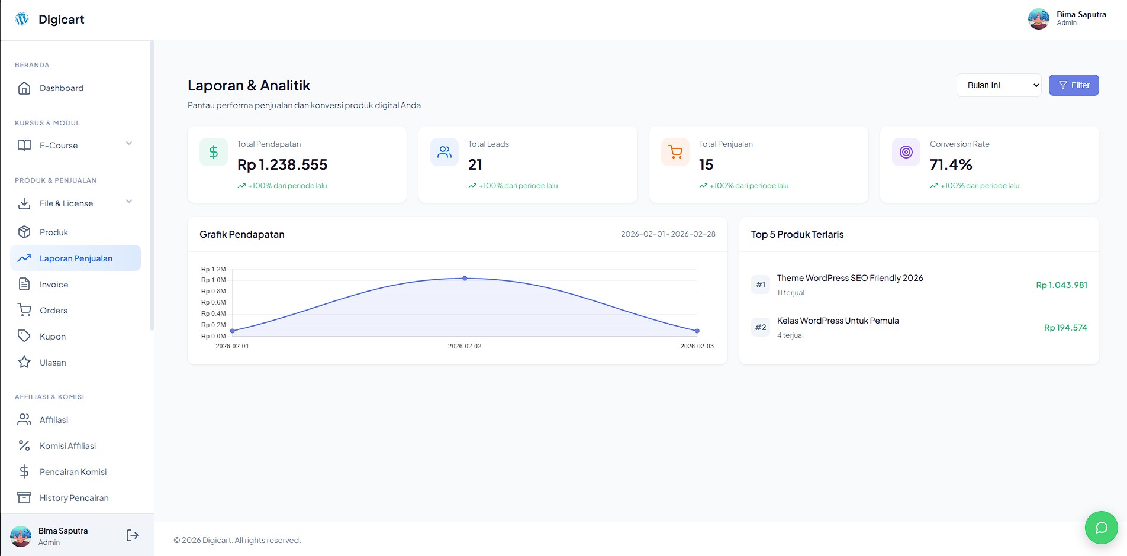Click the Invoice document icon

(24, 284)
